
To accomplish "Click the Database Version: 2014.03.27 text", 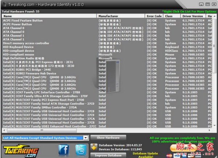I will 120,145.
